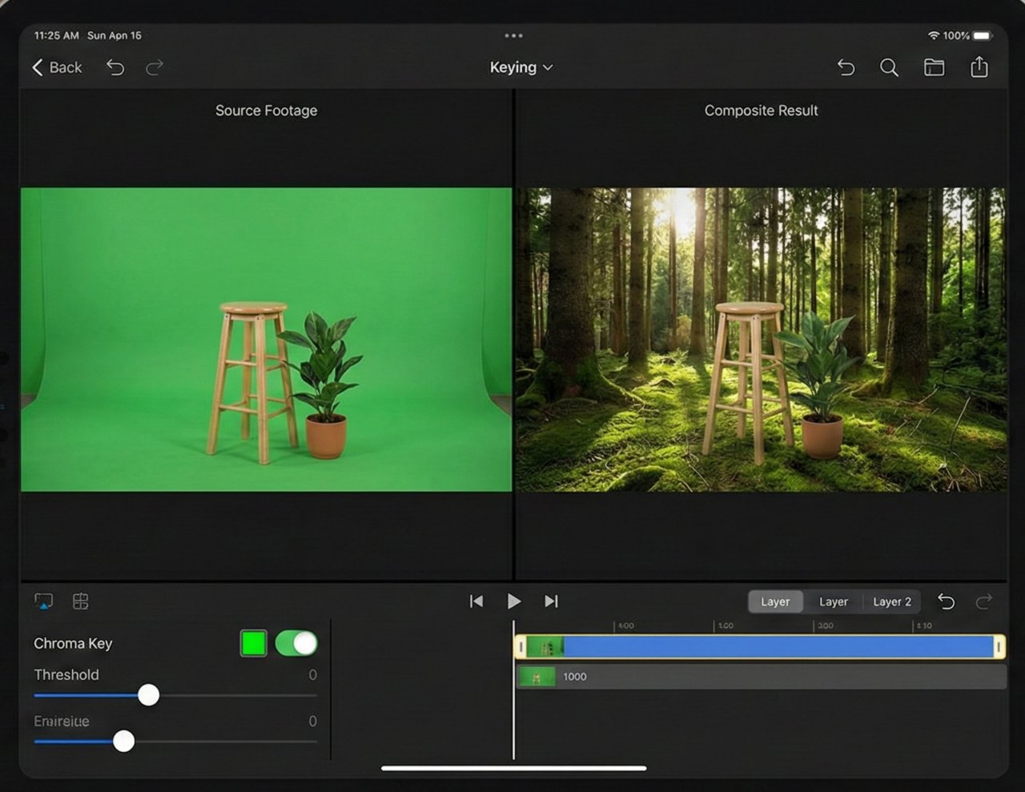
Task: Jump to start of the timeline
Action: 476,601
